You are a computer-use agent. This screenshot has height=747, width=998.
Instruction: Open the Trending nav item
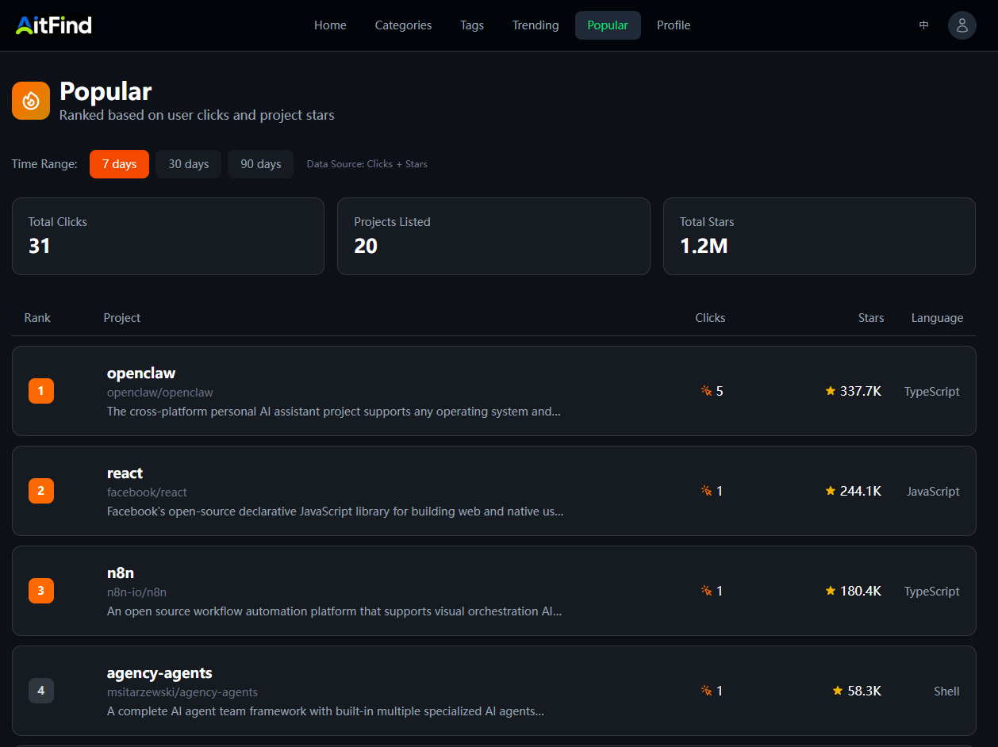535,25
